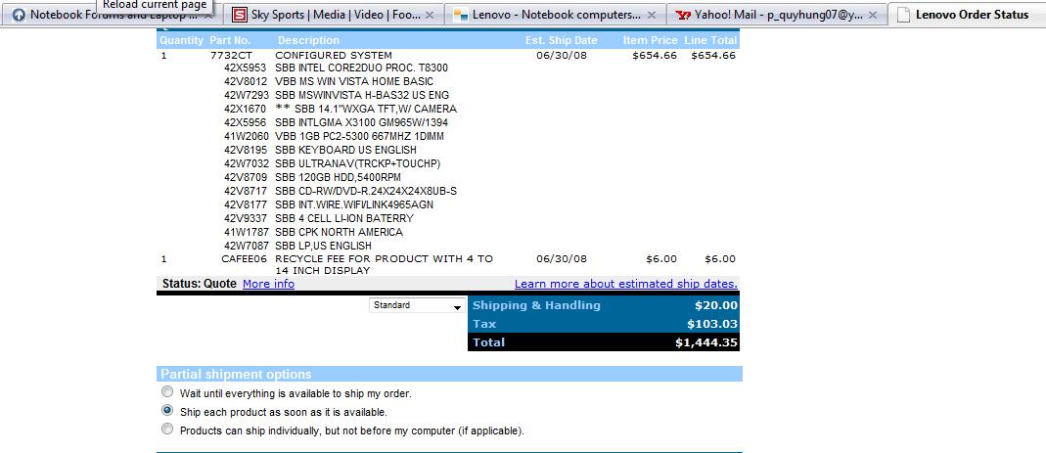The height and width of the screenshot is (453, 1046).
Task: Select Ship each product as soon as available
Action: 167,410
